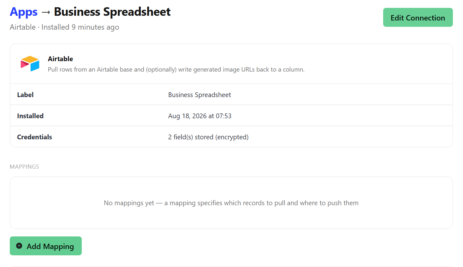
Task: Click the Airtable info card header
Action: click(x=231, y=64)
